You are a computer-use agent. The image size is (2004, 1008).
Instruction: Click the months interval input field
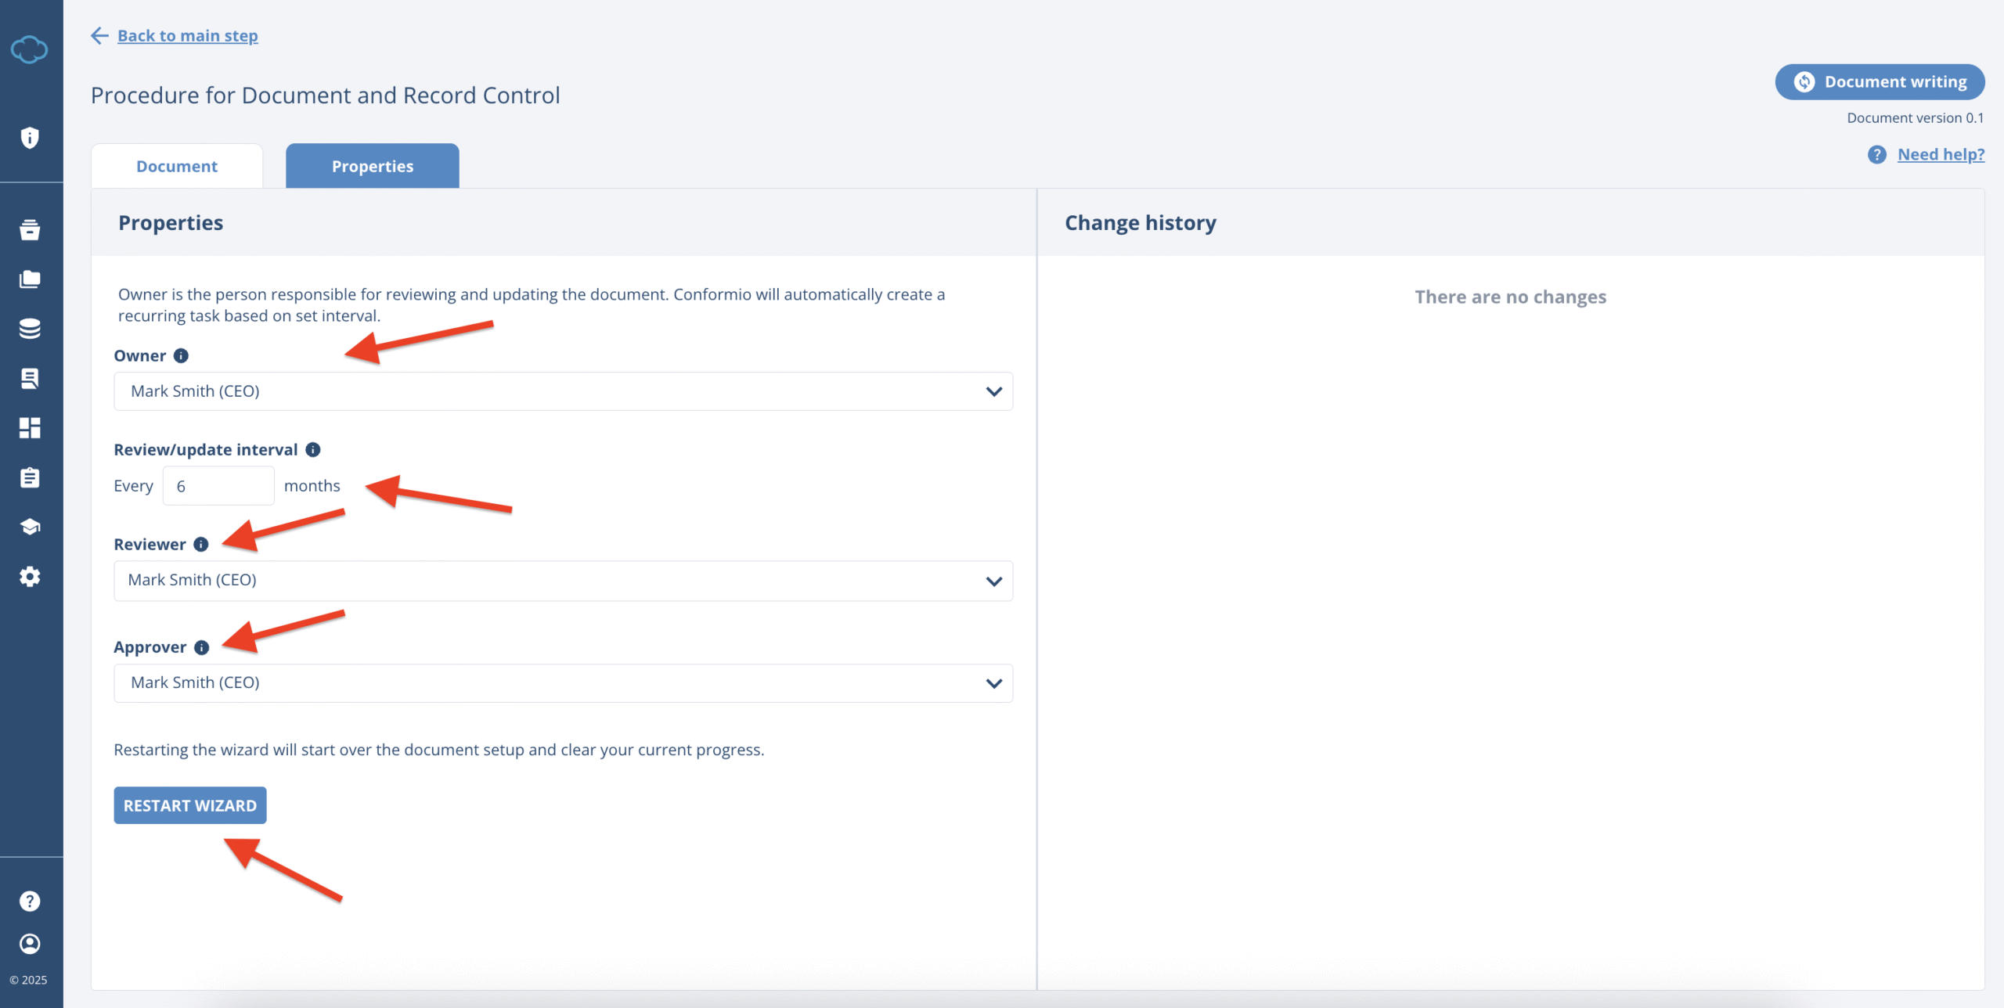tap(218, 486)
